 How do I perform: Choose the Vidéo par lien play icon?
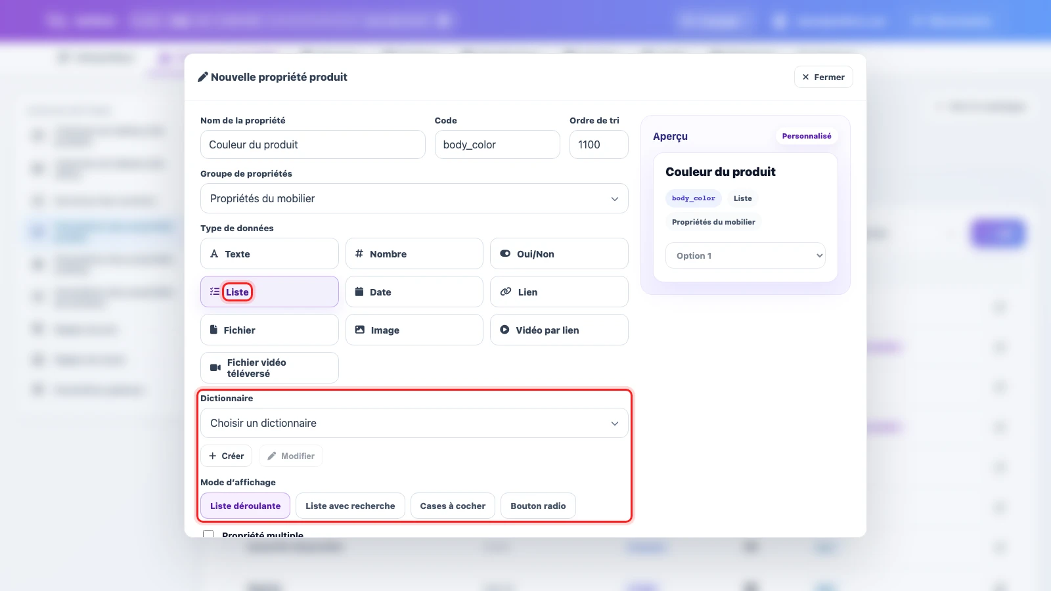[504, 330]
